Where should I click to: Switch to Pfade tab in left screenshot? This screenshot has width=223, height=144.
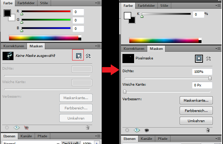(42, 136)
